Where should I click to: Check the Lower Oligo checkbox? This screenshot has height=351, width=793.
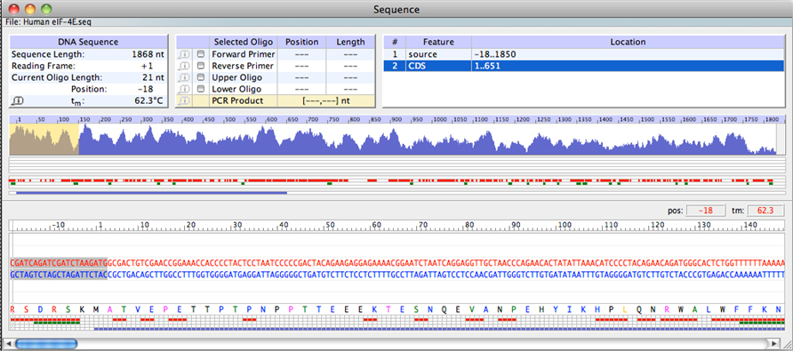(201, 89)
